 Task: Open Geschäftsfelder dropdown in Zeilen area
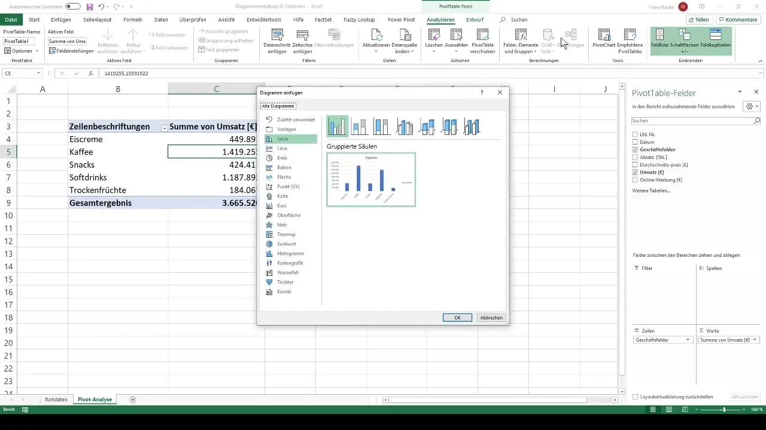pyautogui.click(x=688, y=340)
